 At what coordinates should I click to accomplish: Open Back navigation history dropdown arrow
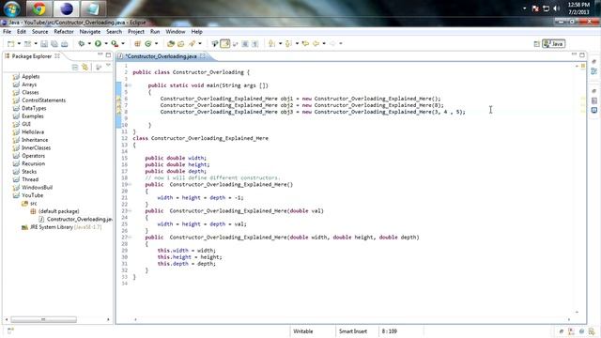pyautogui.click(x=324, y=44)
